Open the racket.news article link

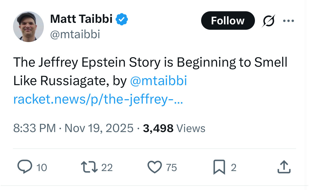pos(98,99)
